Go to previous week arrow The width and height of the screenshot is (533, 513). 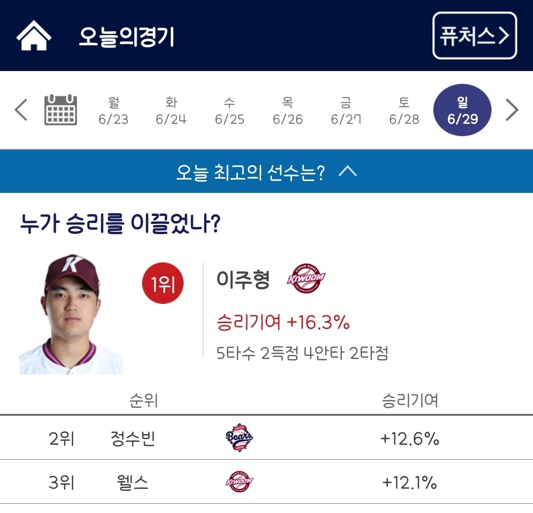pos(21,110)
